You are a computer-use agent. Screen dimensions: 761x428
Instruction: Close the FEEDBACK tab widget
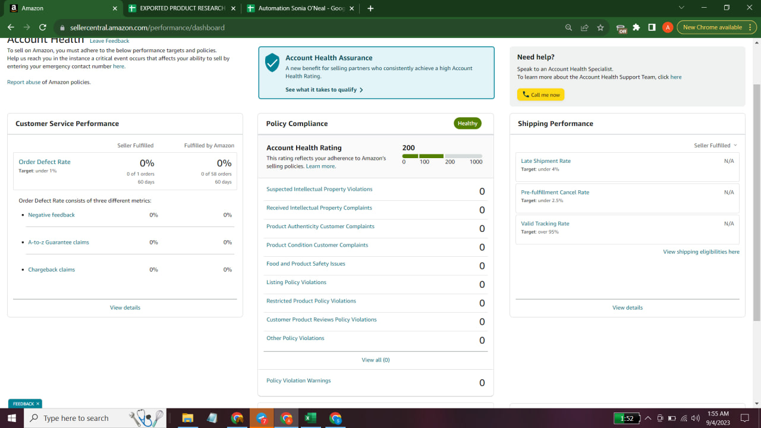coord(38,404)
